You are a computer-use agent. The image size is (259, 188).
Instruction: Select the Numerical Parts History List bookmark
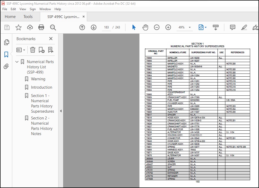(x=40, y=67)
